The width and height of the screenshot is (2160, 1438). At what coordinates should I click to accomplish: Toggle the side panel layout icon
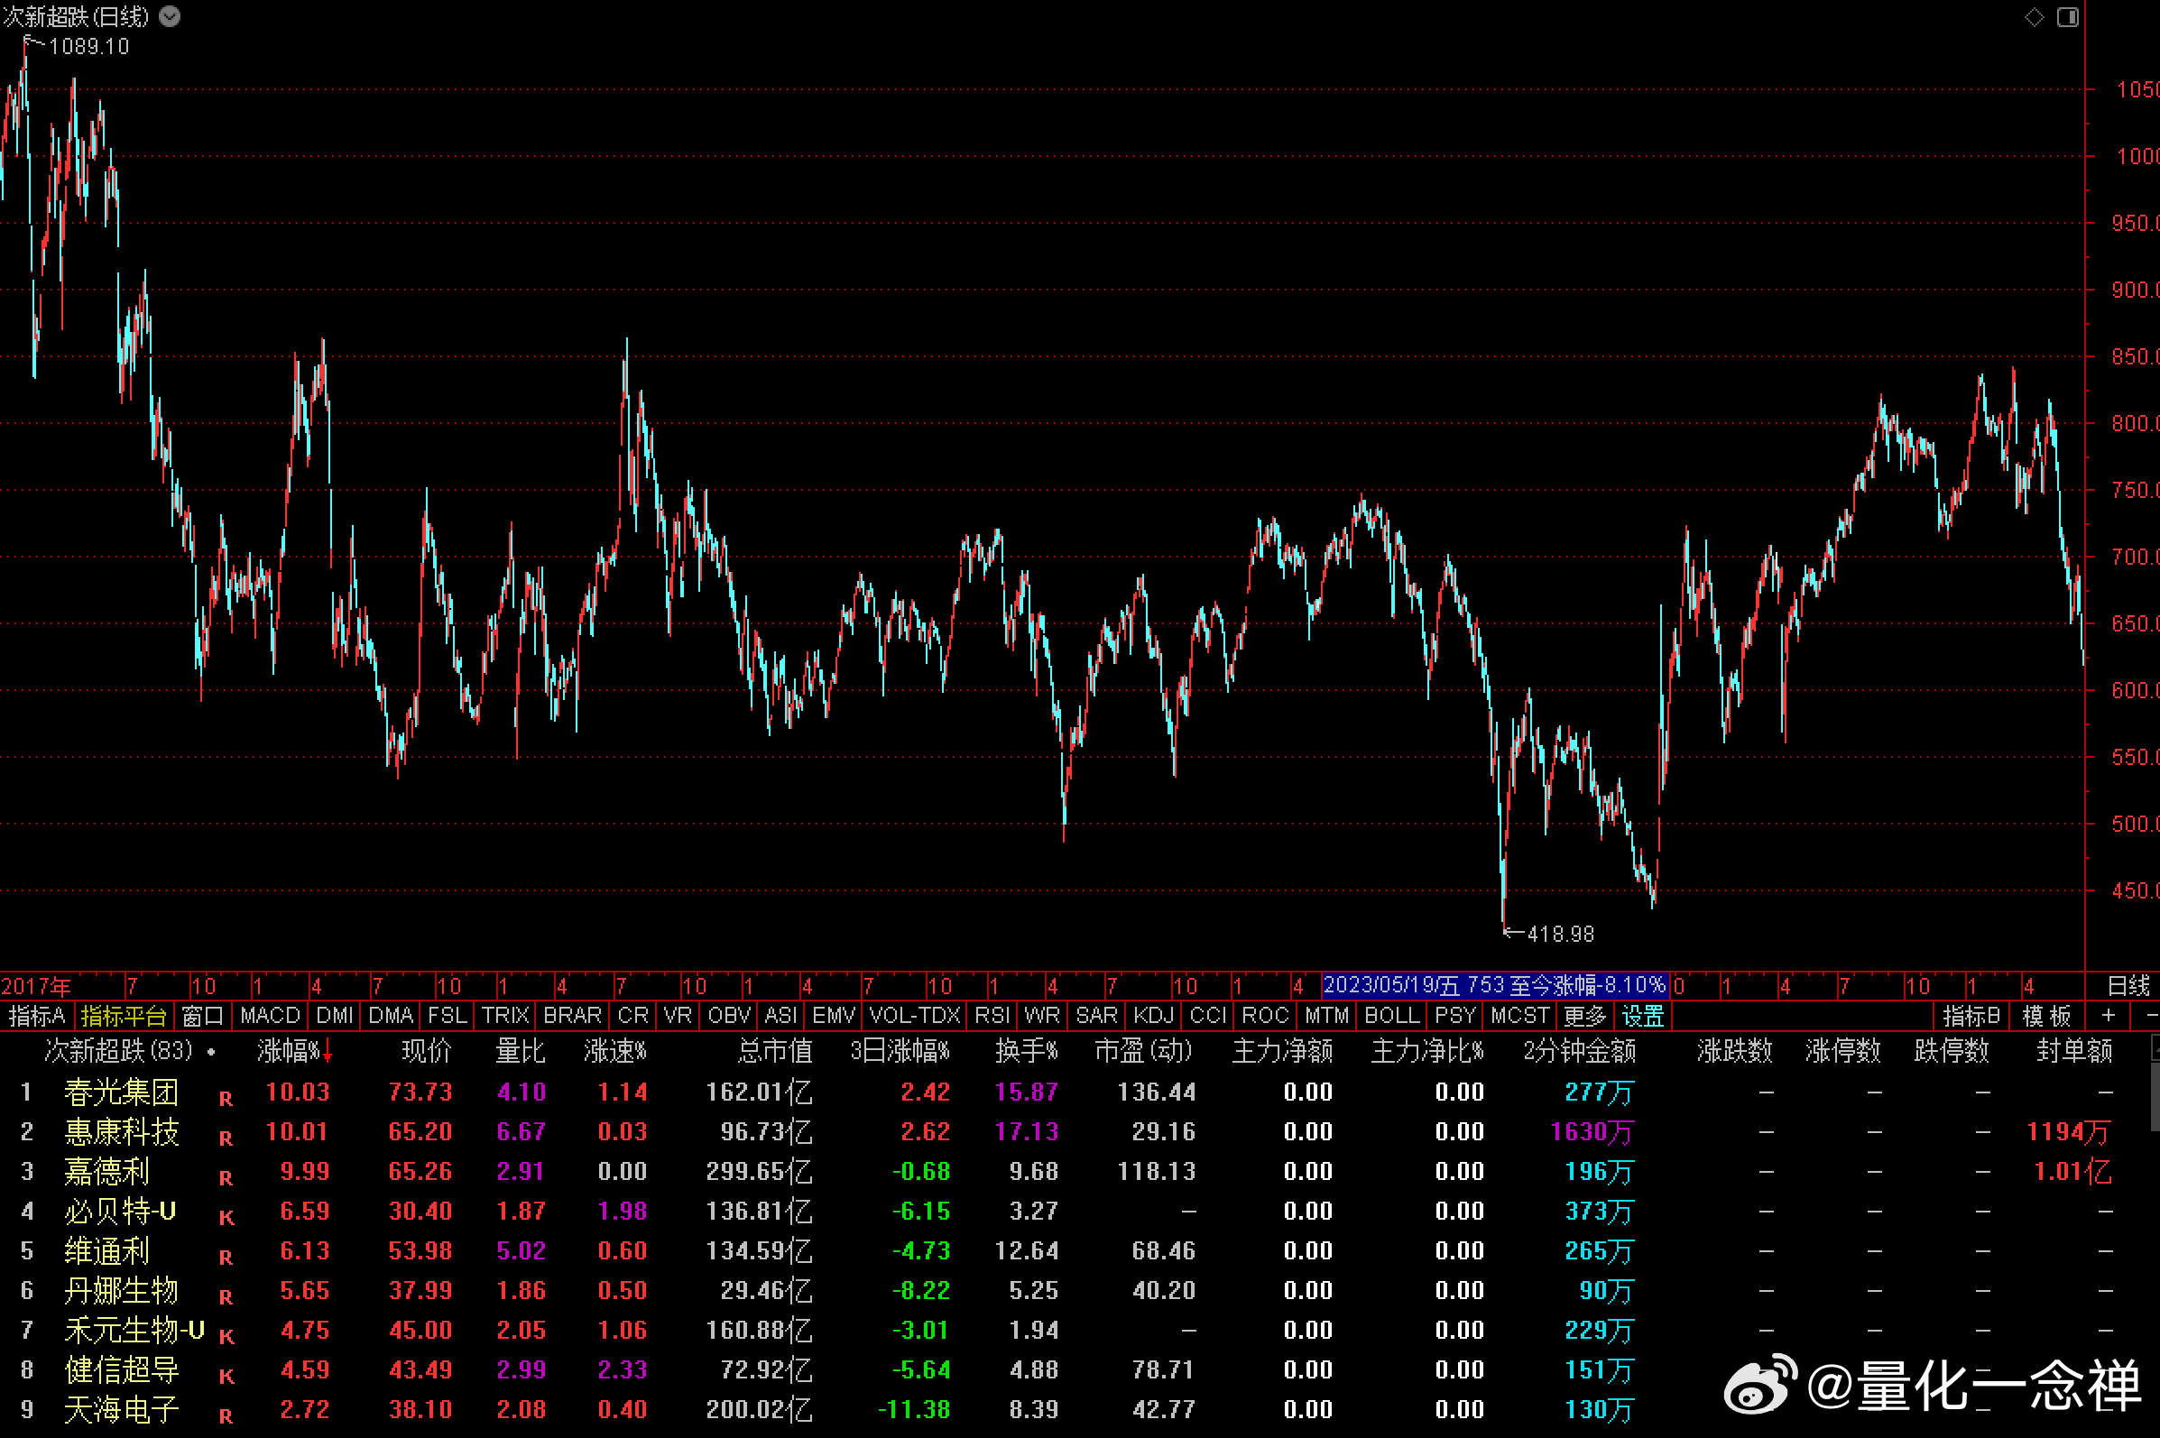pyautogui.click(x=2067, y=17)
